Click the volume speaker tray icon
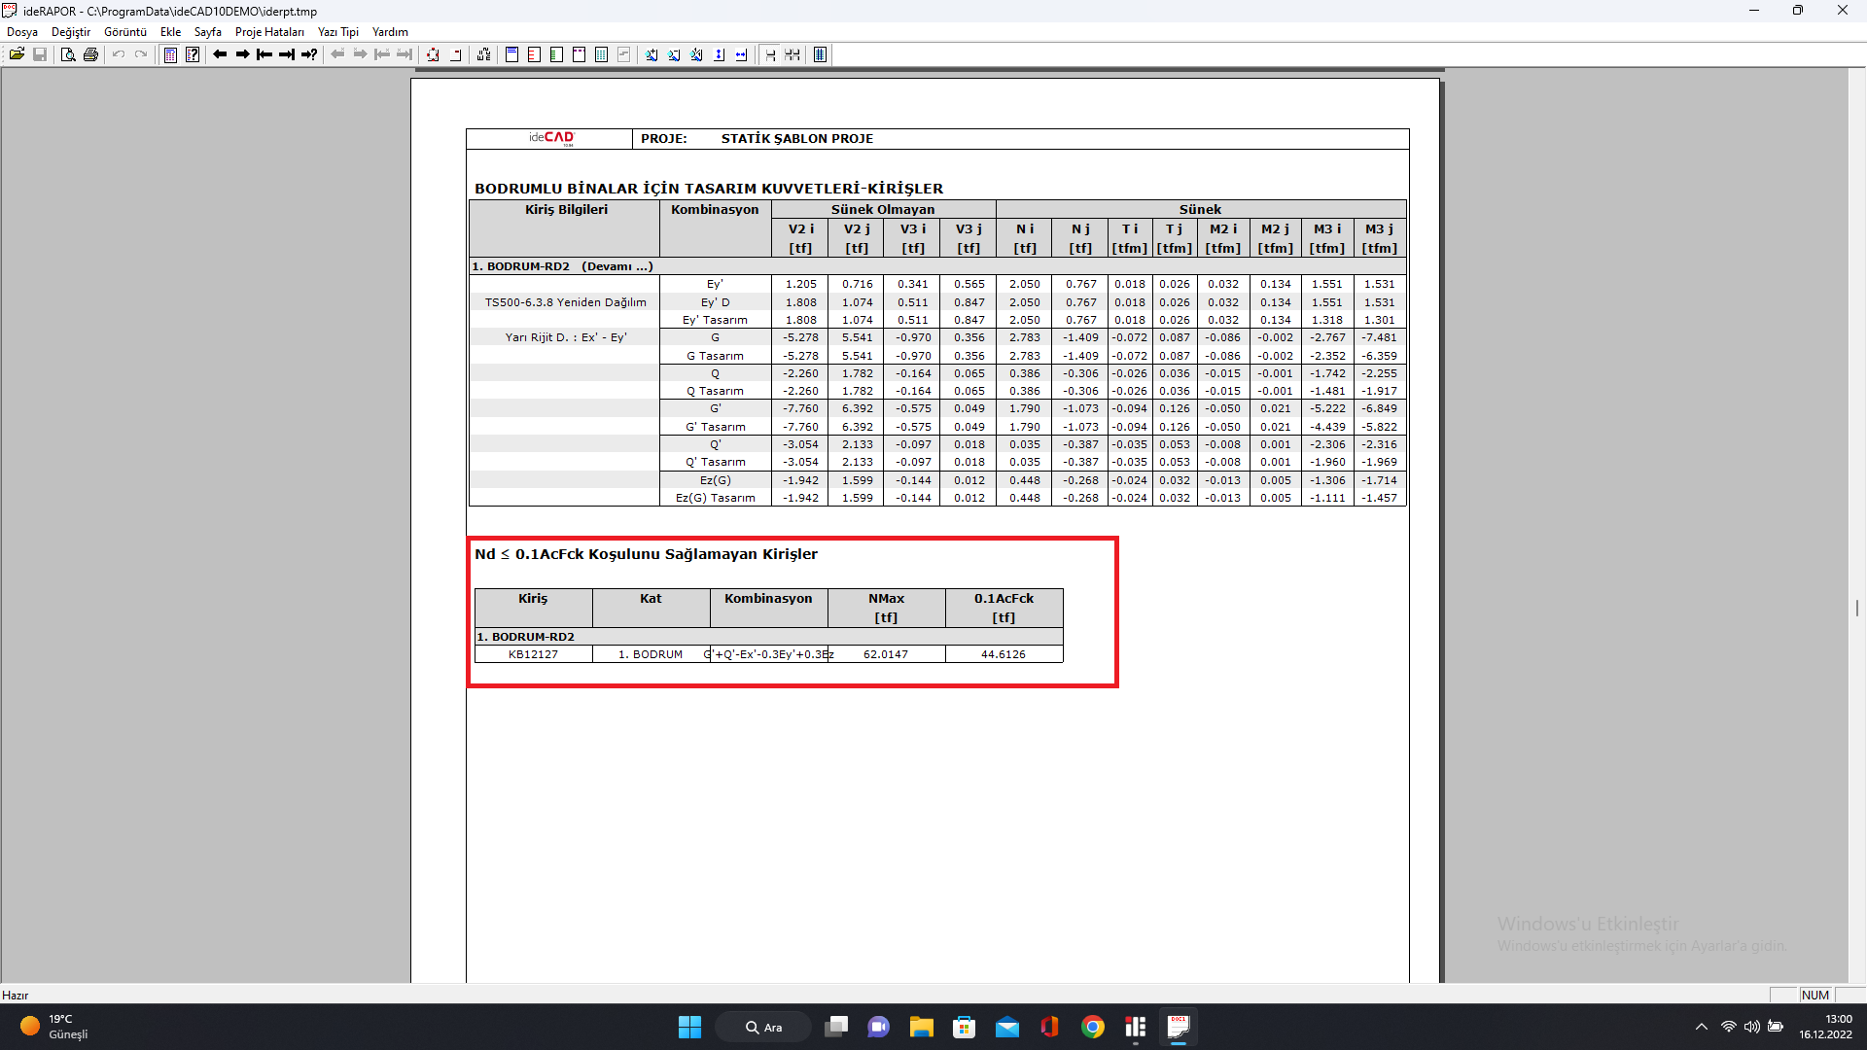The width and height of the screenshot is (1867, 1050). coord(1751,1027)
